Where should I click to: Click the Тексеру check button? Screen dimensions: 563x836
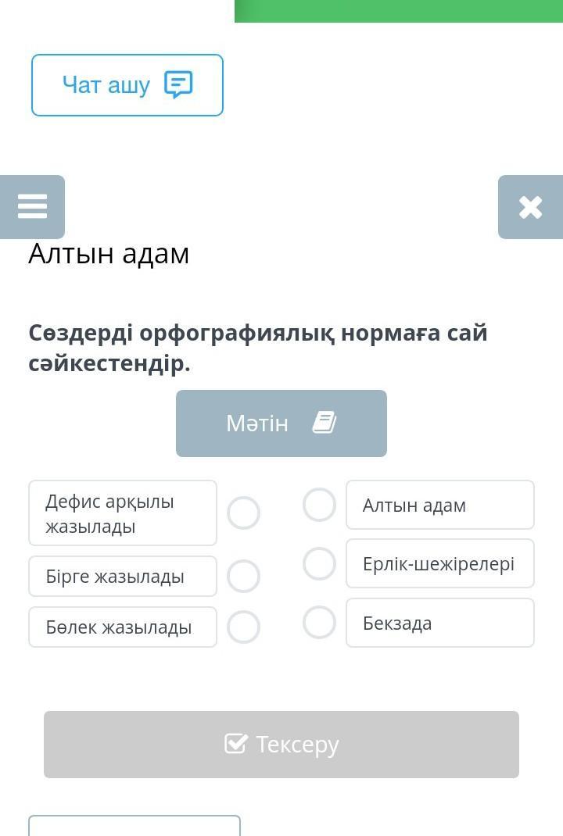281,745
